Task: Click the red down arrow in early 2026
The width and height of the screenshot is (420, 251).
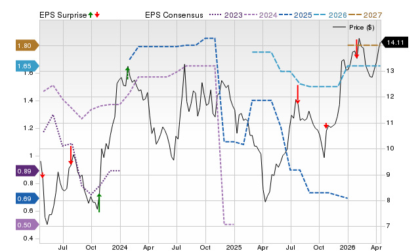Action: pyautogui.click(x=356, y=49)
